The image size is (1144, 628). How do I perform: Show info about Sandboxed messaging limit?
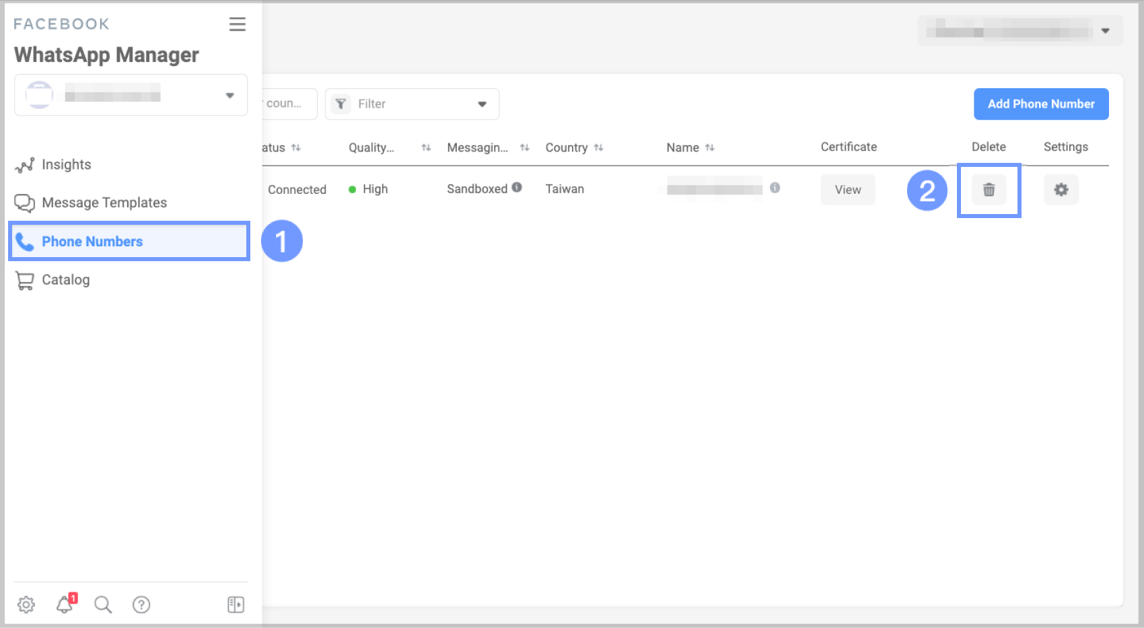517,188
